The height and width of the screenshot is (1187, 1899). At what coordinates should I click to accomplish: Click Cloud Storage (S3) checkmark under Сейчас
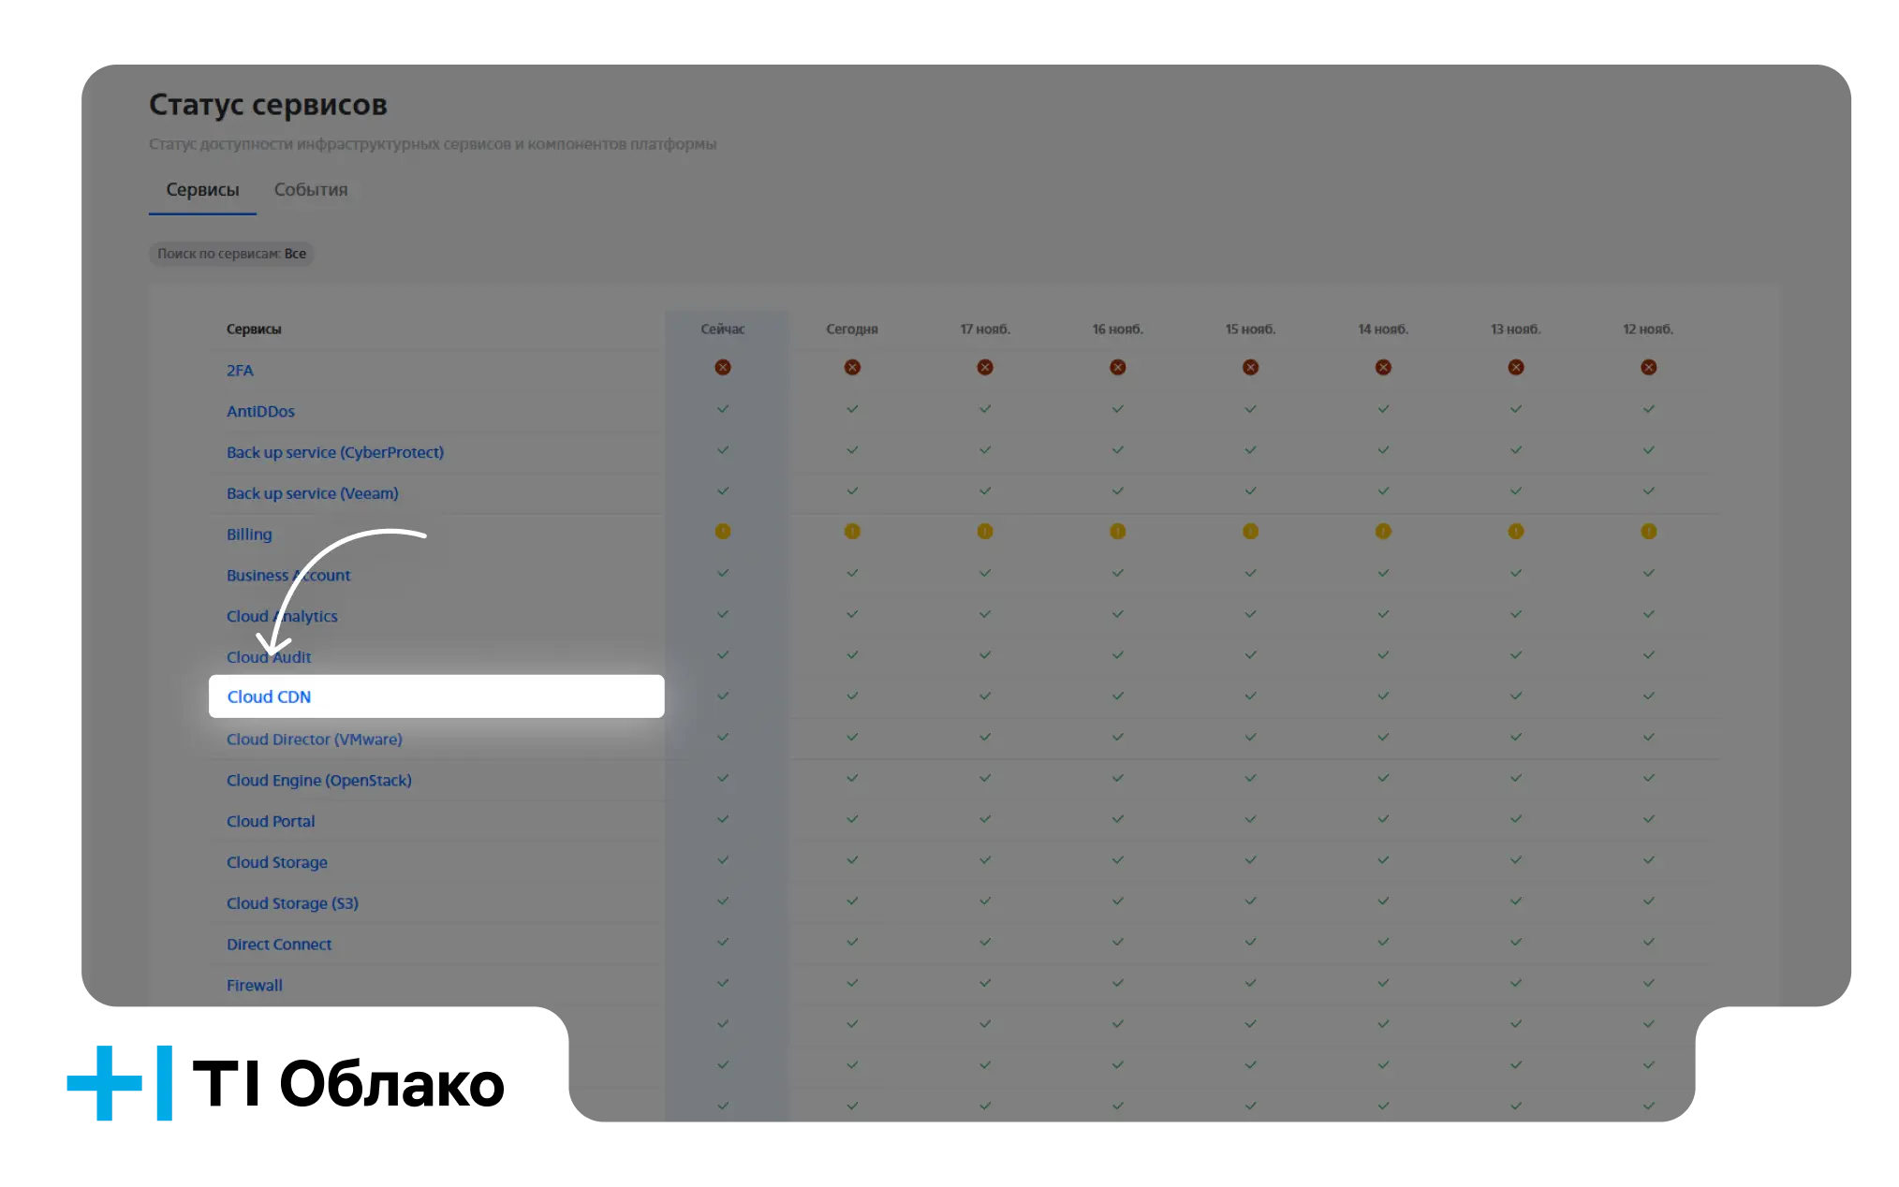[x=723, y=901]
